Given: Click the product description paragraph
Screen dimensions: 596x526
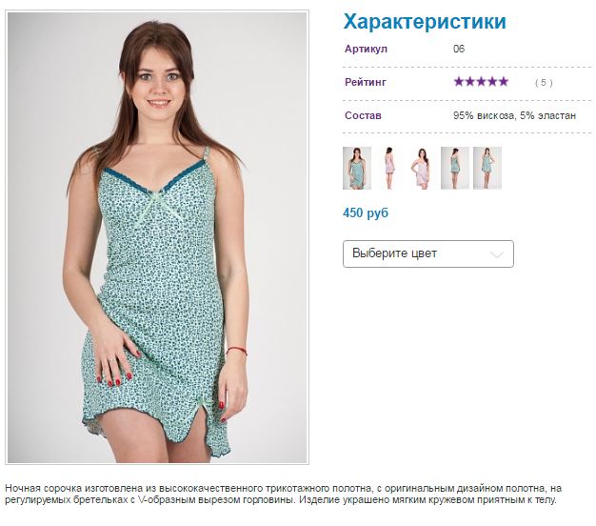Looking at the screenshot, I should pyautogui.click(x=283, y=494).
